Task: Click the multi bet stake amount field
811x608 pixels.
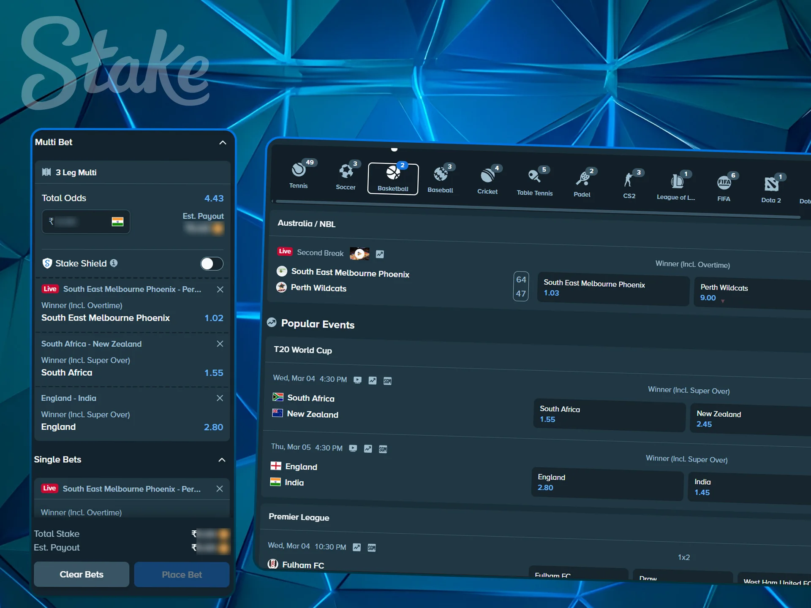Action: pos(86,222)
